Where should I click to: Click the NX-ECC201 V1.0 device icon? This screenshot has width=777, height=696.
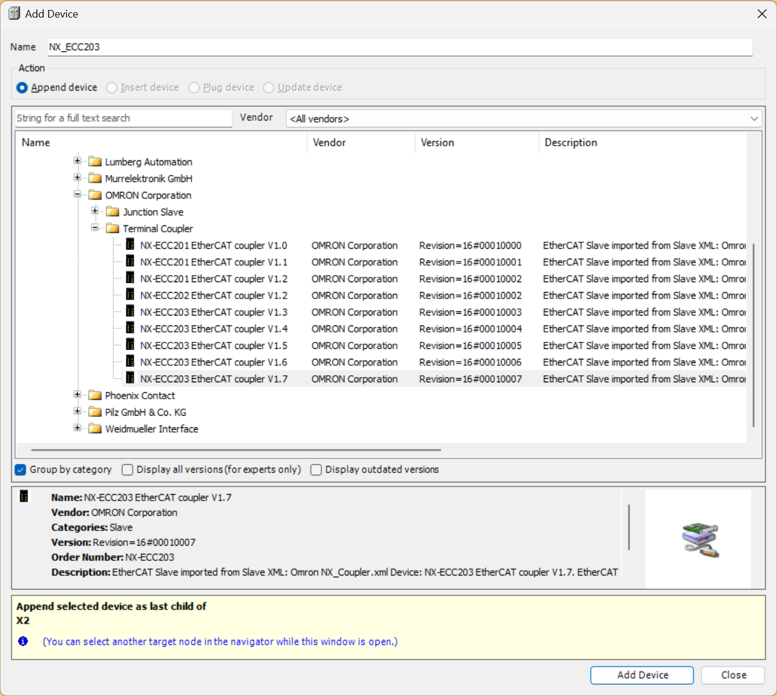click(x=130, y=245)
